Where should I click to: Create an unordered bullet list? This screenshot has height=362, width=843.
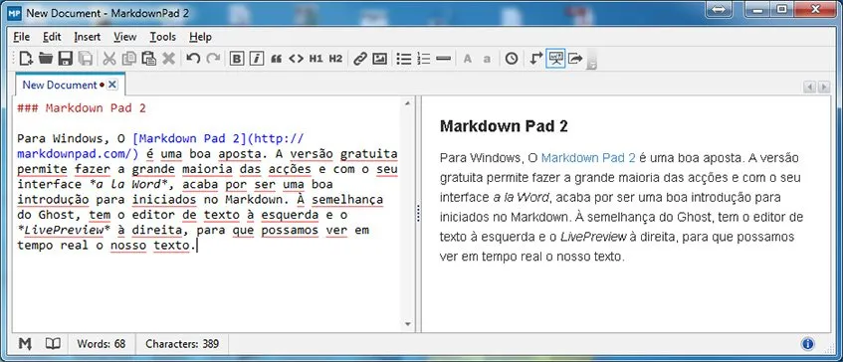pyautogui.click(x=404, y=59)
